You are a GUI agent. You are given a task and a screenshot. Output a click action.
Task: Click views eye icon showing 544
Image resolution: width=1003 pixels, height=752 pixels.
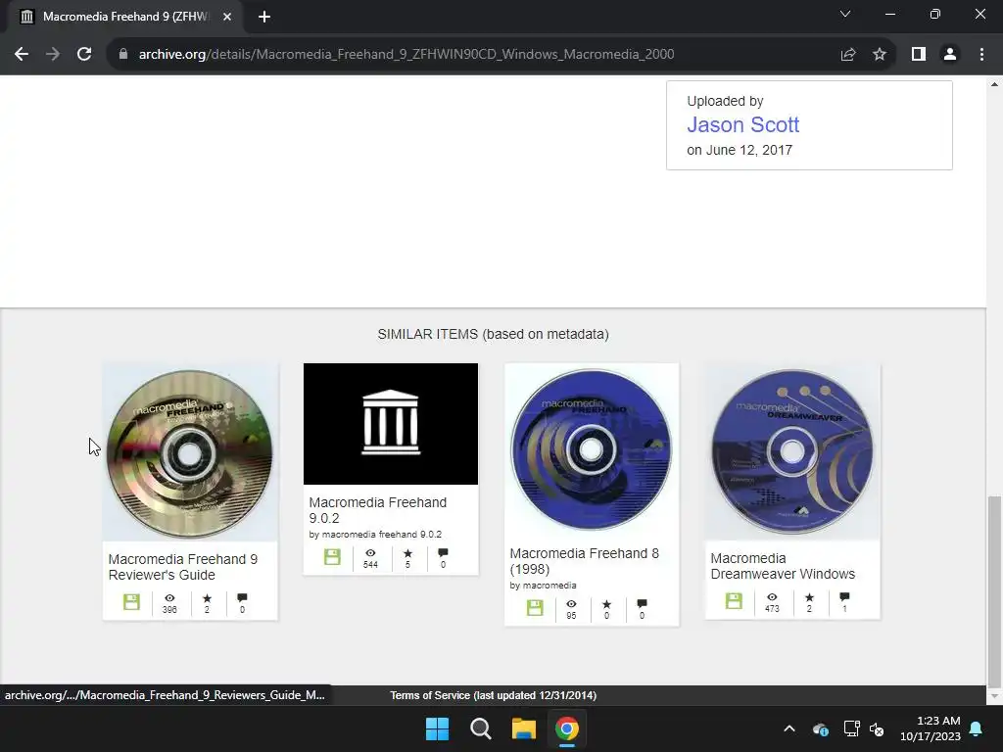(x=370, y=553)
